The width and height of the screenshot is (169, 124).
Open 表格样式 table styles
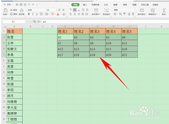coord(153,12)
